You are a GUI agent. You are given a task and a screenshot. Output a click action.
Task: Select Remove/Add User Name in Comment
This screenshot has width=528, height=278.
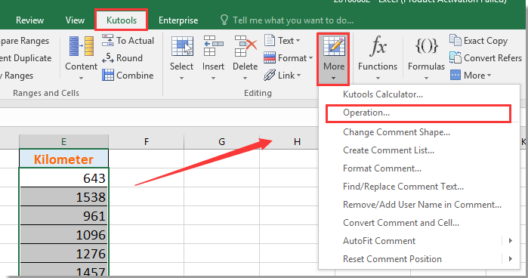click(422, 205)
